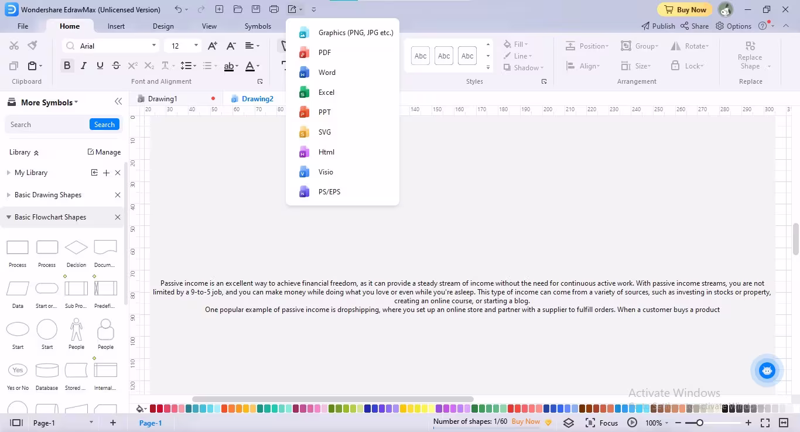Viewport: 800px width, 432px height.
Task: Click the New document plus icon
Action: pyautogui.click(x=219, y=9)
